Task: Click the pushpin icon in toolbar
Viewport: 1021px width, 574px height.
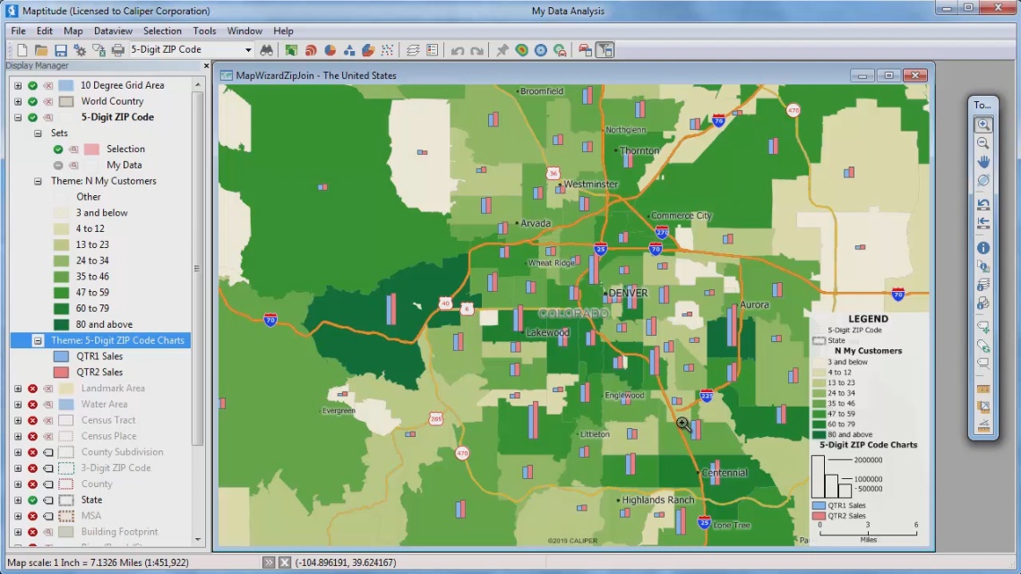Action: pos(502,50)
